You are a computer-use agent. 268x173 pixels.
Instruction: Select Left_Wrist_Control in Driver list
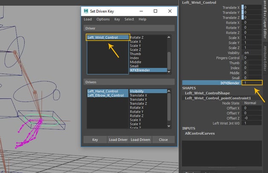[x=107, y=37]
